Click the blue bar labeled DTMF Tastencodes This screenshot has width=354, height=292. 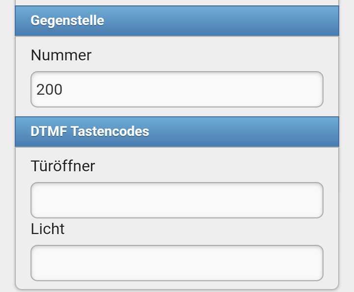177,132
